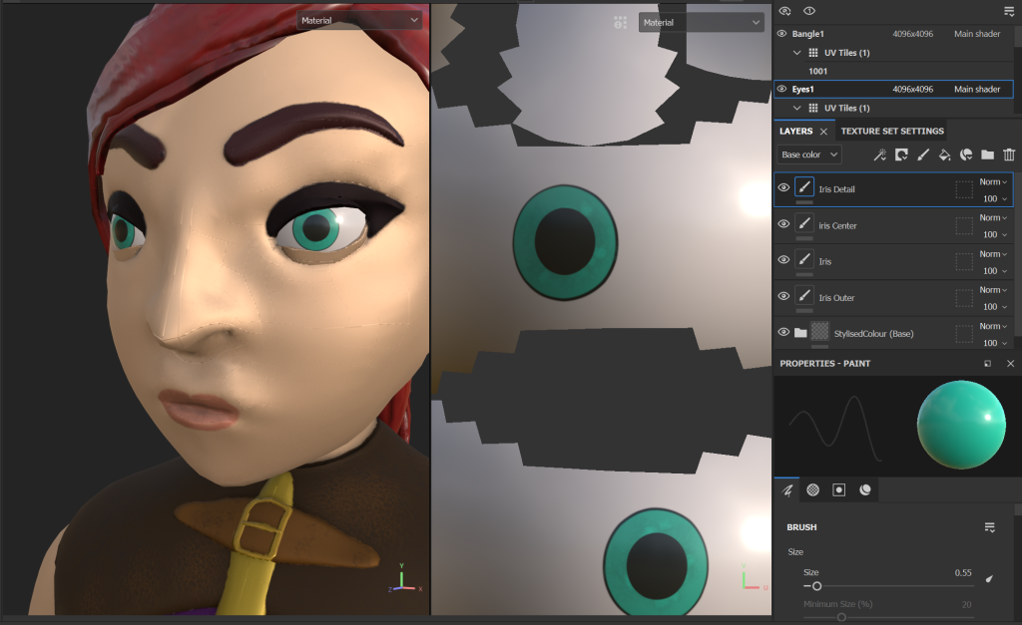Hide the Iris Detail layer
The width and height of the screenshot is (1022, 625).
(783, 187)
